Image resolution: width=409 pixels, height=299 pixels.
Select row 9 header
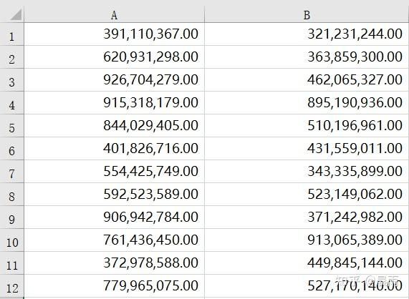11,217
